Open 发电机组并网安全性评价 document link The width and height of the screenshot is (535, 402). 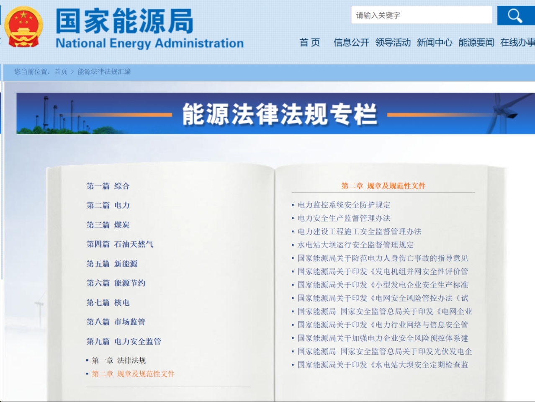383,272
